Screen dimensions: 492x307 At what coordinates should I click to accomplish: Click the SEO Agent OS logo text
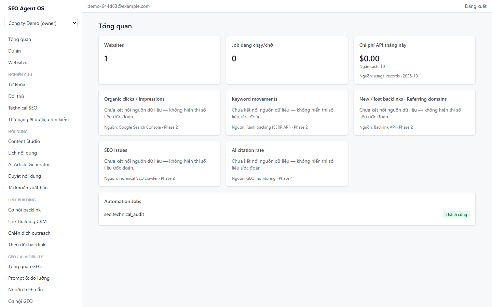pos(26,9)
